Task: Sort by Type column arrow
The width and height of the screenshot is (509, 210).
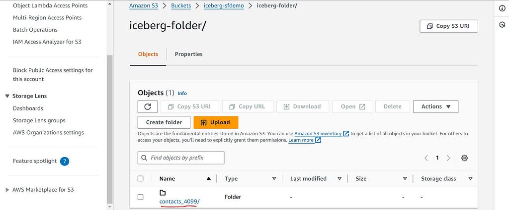Action: click(x=274, y=179)
